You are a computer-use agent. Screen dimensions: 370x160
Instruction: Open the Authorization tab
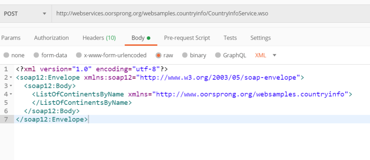(51, 38)
